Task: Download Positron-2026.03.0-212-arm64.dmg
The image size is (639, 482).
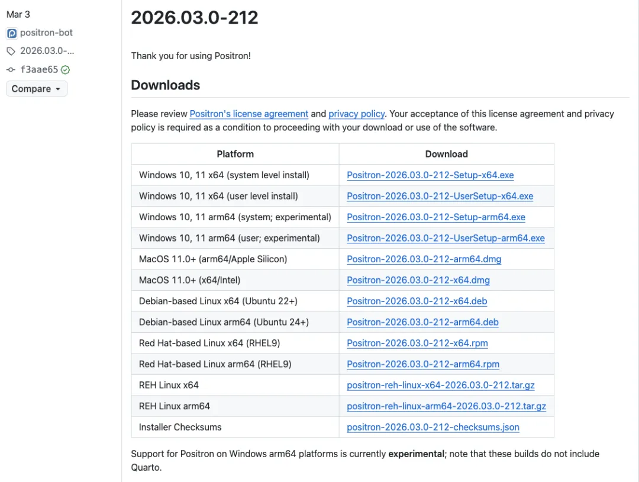Action: tap(424, 259)
